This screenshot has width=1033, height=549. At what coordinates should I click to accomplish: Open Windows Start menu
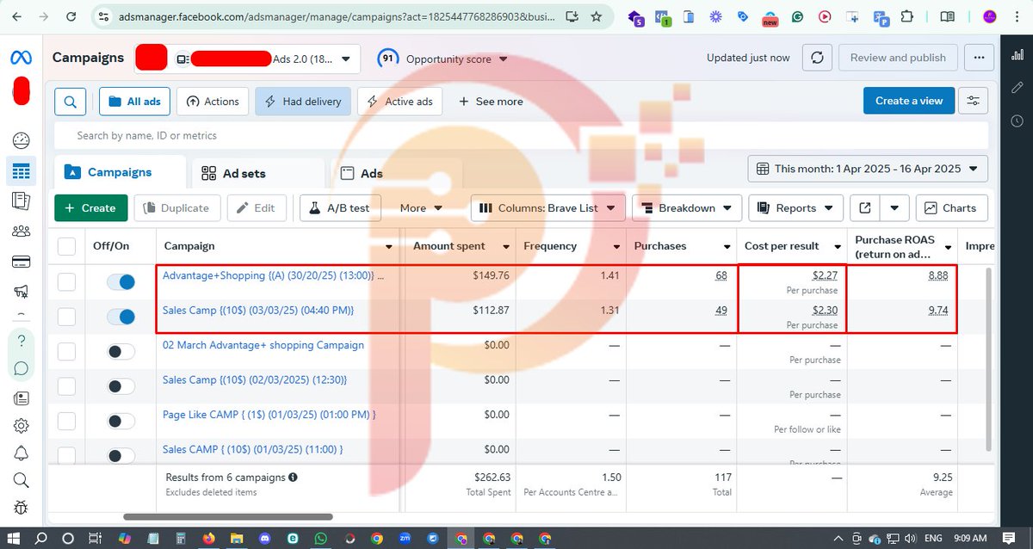coord(15,539)
